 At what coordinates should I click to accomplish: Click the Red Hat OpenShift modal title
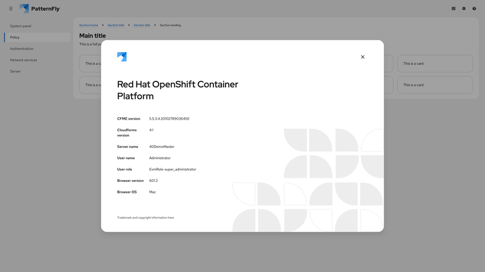click(x=178, y=90)
